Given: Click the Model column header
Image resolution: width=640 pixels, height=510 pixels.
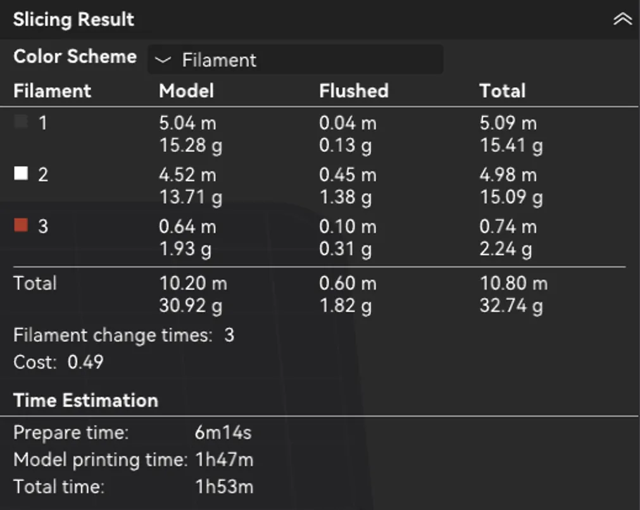Looking at the screenshot, I should [x=186, y=90].
